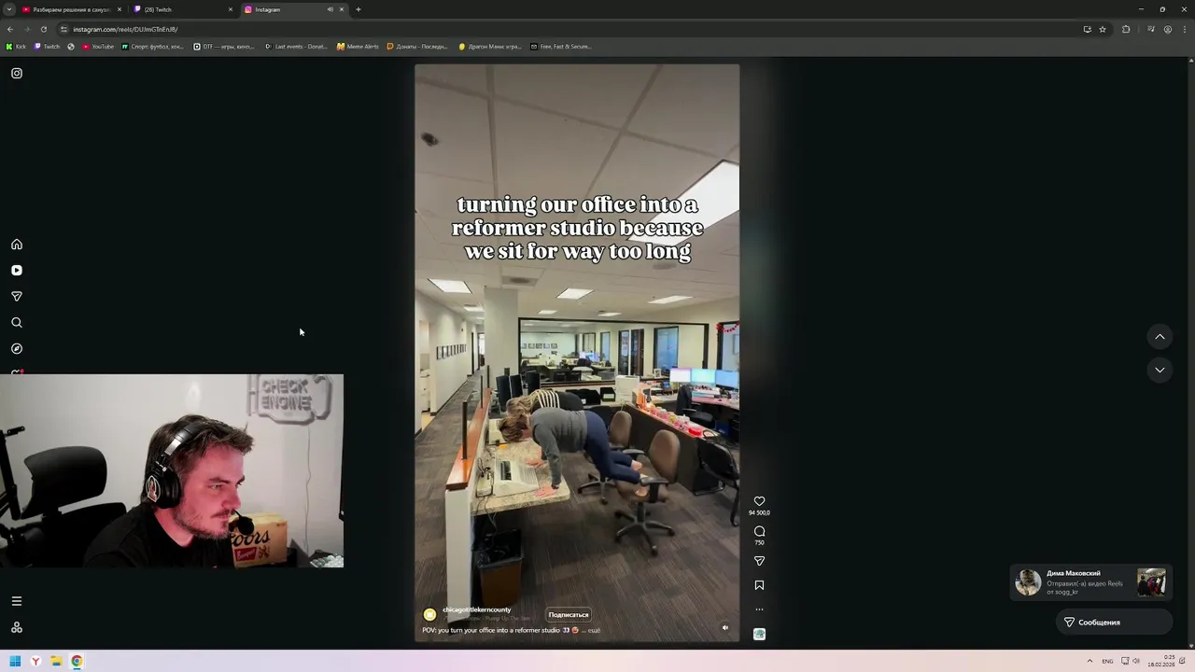This screenshot has width=1195, height=672.
Task: Go to next reel with down arrow
Action: point(1160,371)
